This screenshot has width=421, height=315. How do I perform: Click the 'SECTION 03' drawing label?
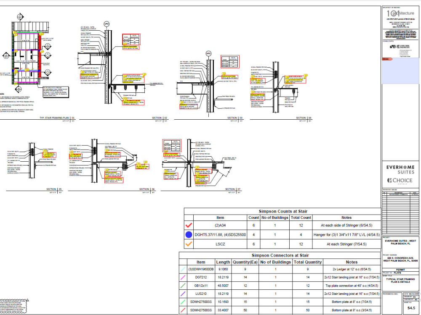click(235, 118)
